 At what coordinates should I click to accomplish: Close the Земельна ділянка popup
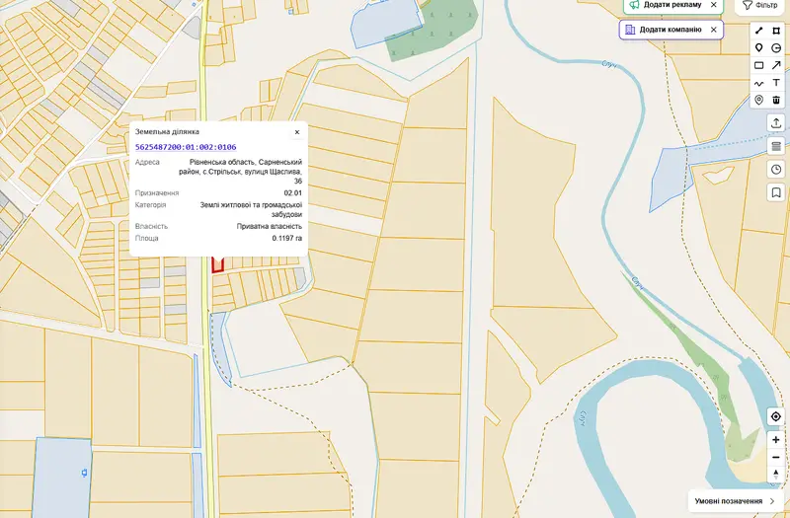tap(297, 132)
